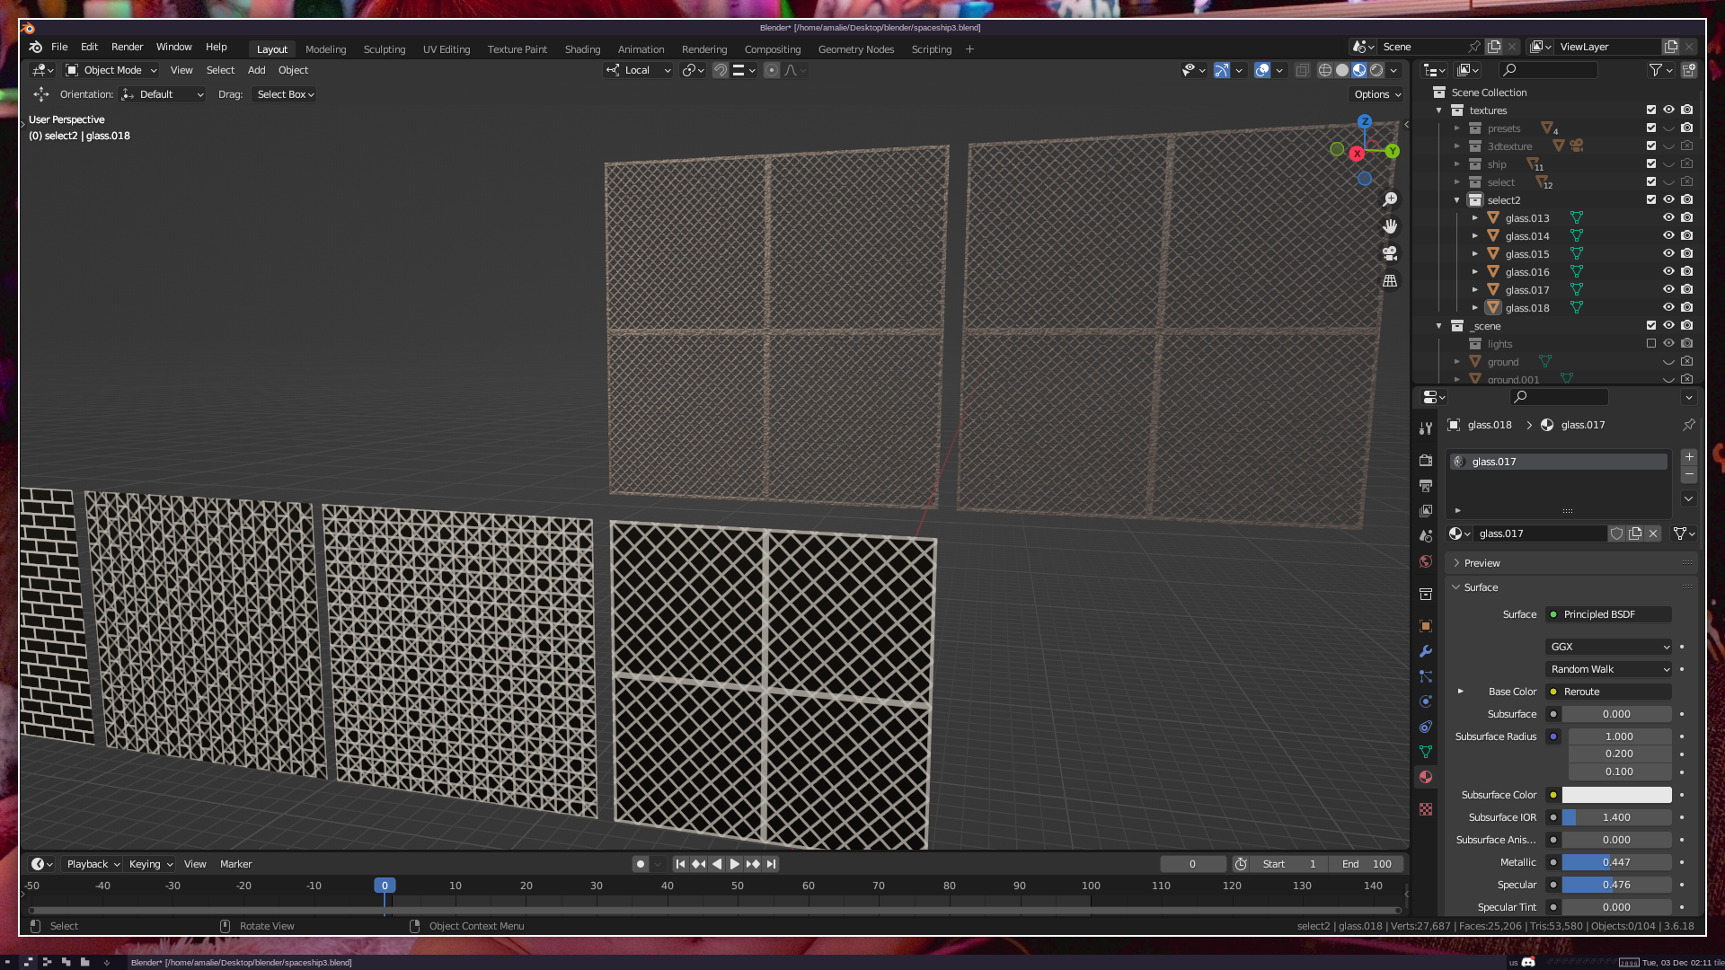Viewport: 1725px width, 970px height.
Task: Switch to orthographic view grid icon
Action: tap(1390, 281)
